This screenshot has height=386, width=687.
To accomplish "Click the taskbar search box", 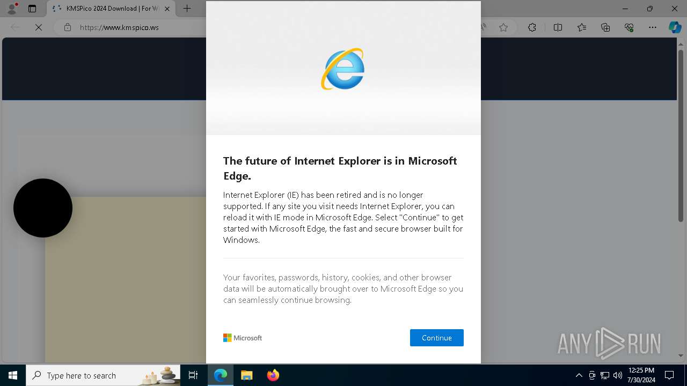I will tap(103, 375).
